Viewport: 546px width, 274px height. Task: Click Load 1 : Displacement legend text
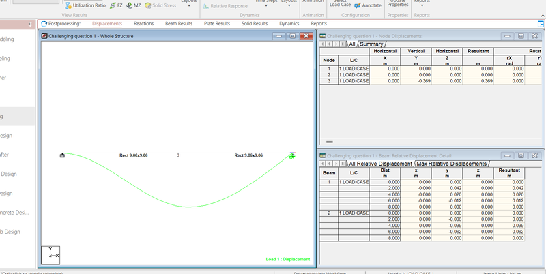pos(287,260)
